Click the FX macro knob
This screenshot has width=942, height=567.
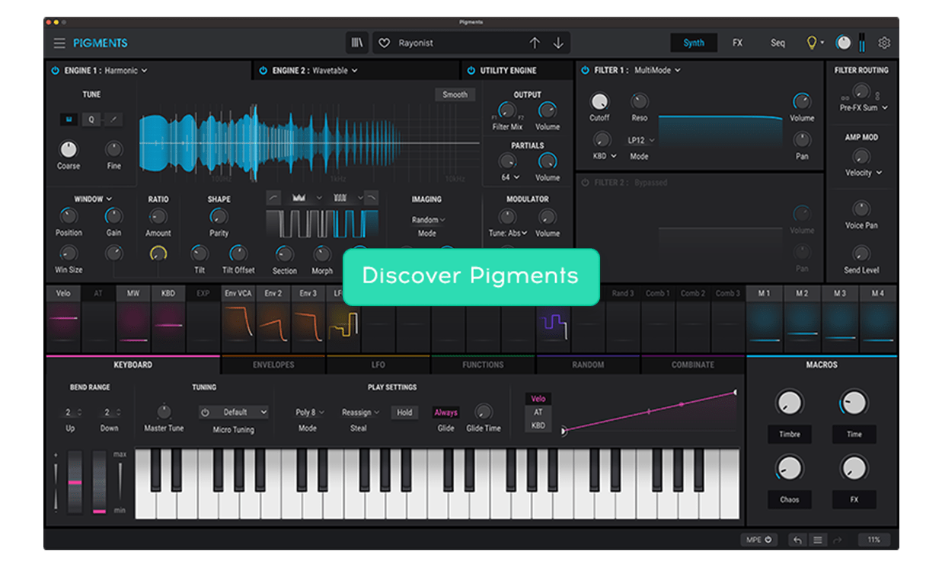click(854, 467)
